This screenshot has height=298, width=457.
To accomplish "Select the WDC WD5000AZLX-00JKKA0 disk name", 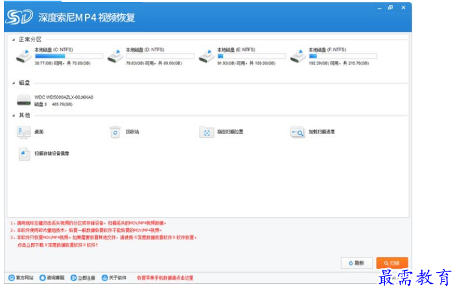I will click(x=64, y=97).
